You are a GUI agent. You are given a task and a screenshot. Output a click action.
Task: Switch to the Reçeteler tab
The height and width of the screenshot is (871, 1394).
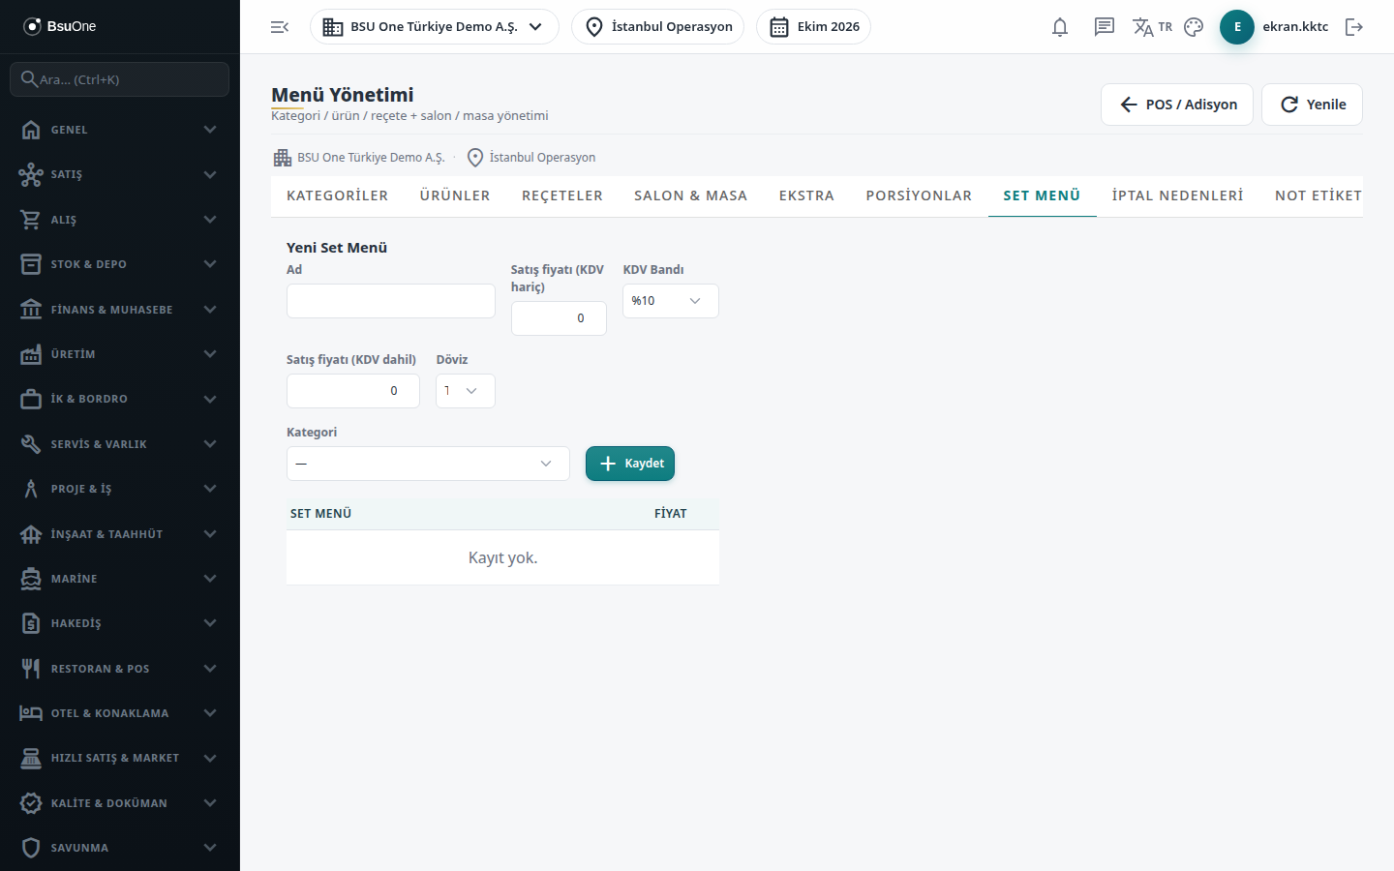click(x=562, y=195)
